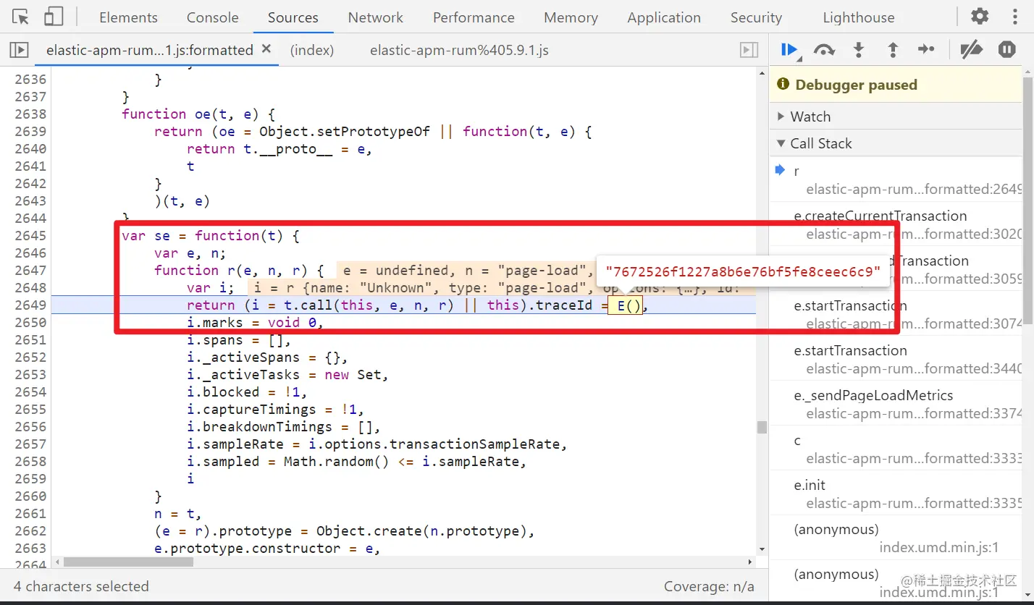Step into next function call
Image resolution: width=1034 pixels, height=605 pixels.
click(x=859, y=50)
